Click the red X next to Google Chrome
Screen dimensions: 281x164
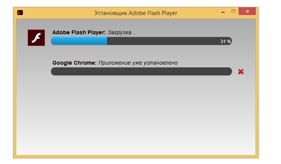point(241,72)
